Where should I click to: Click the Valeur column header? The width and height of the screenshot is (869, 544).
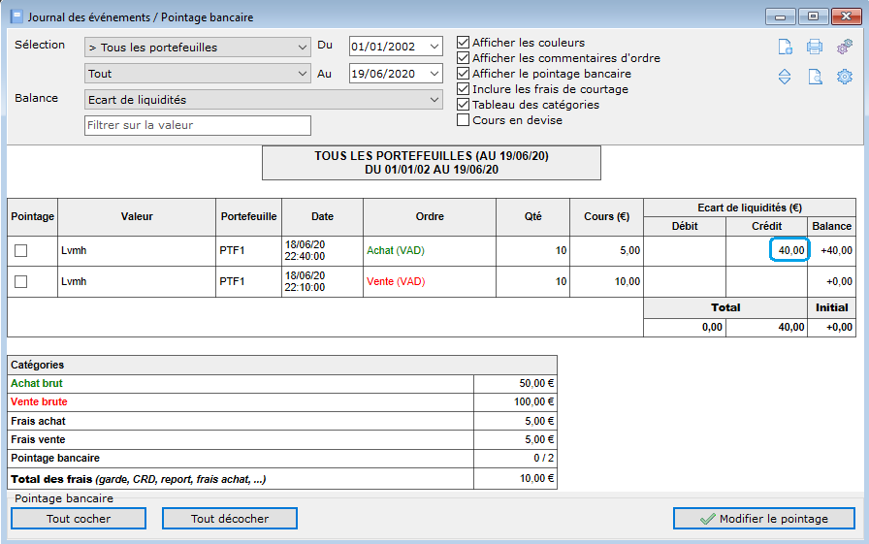click(137, 216)
